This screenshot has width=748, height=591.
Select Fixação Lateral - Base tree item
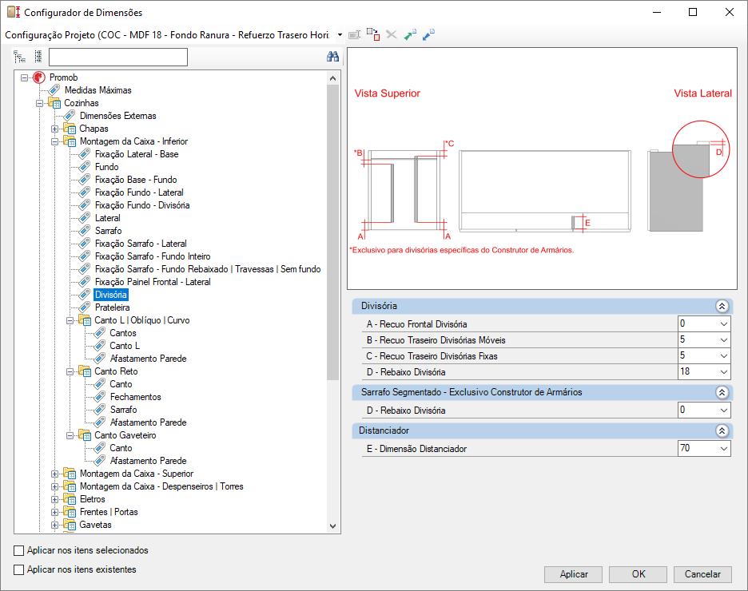coord(137,154)
